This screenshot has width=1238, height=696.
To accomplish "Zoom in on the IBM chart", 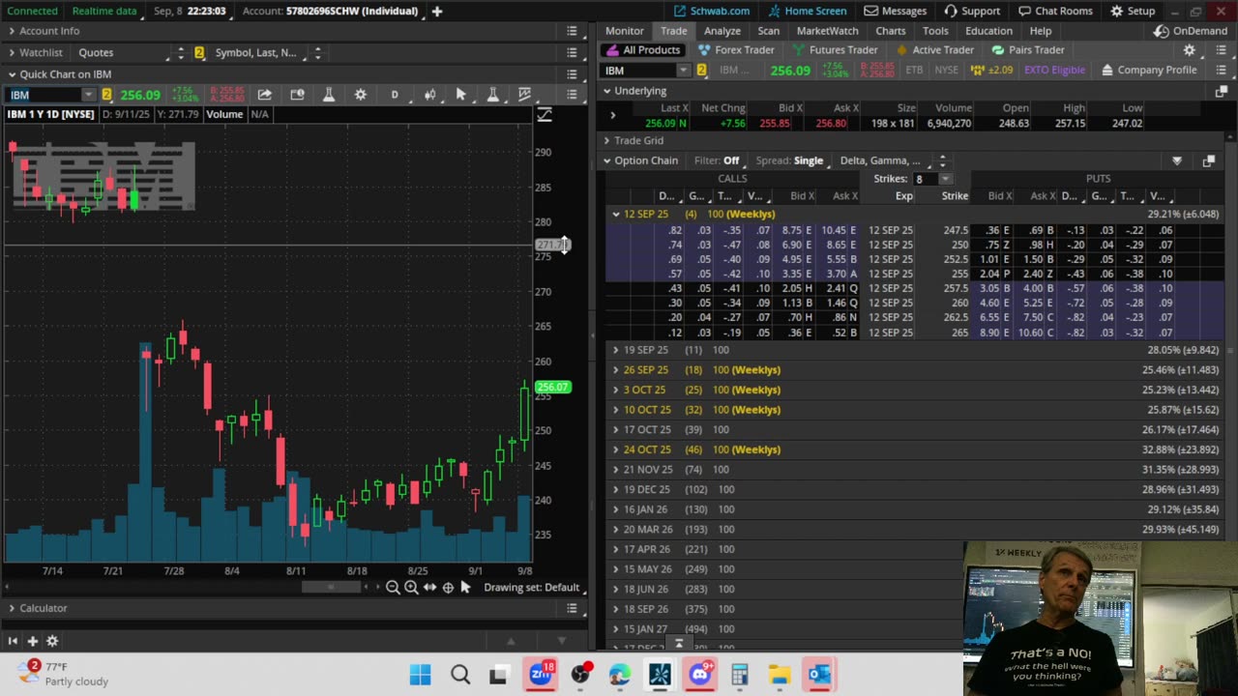I will (x=411, y=588).
